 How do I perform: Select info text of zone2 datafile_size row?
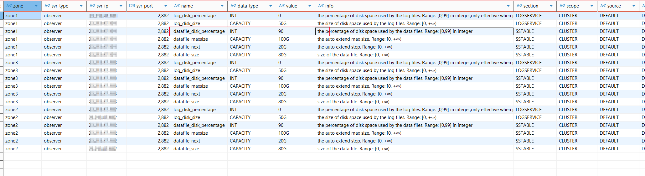(353, 149)
